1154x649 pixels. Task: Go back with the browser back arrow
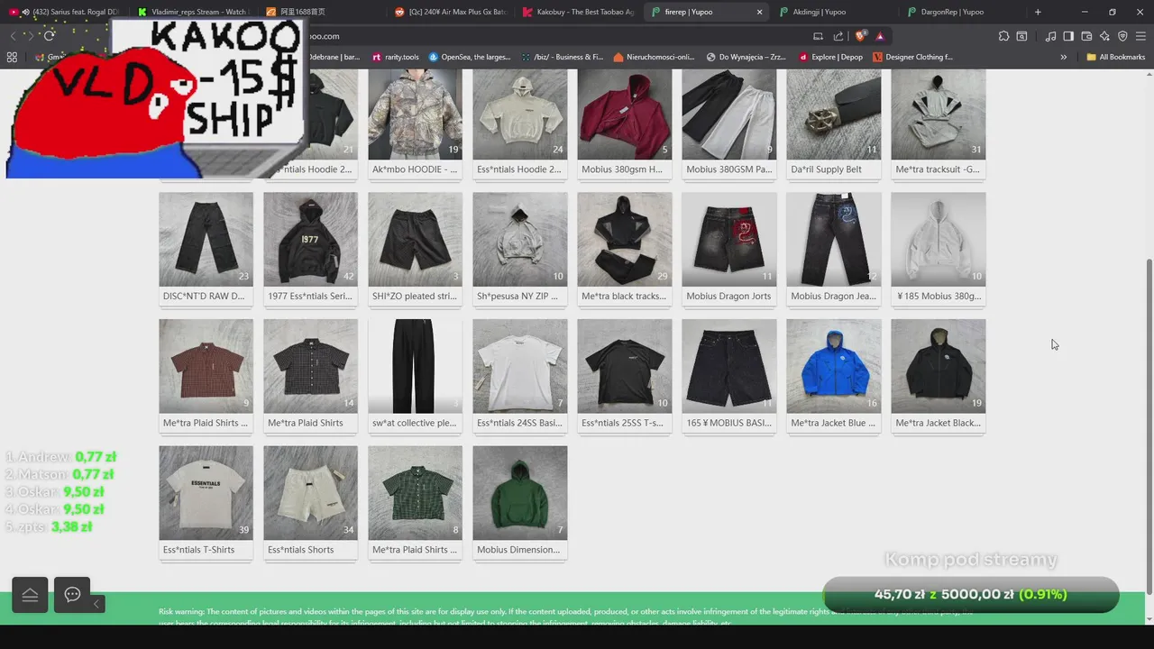tap(13, 36)
